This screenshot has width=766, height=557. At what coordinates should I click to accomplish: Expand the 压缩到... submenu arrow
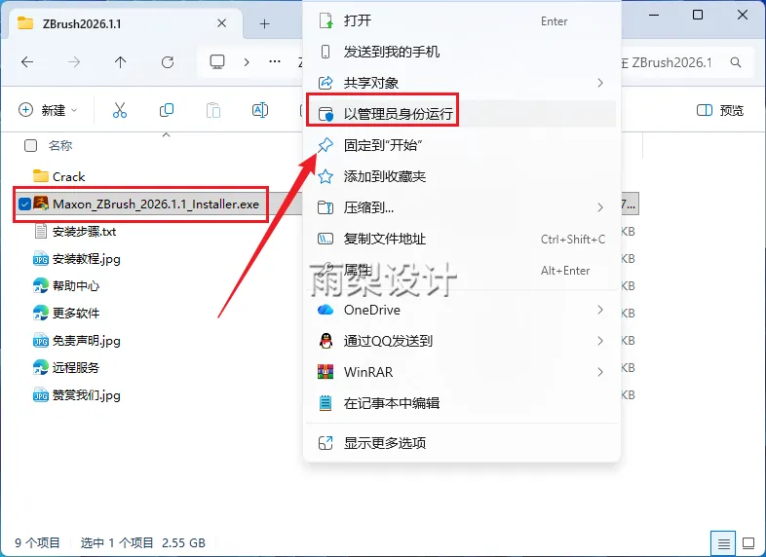coord(600,207)
